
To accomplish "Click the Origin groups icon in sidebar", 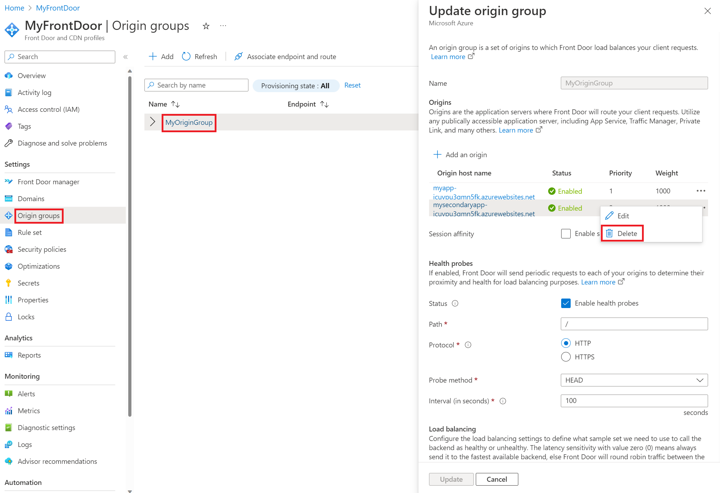I will (10, 215).
